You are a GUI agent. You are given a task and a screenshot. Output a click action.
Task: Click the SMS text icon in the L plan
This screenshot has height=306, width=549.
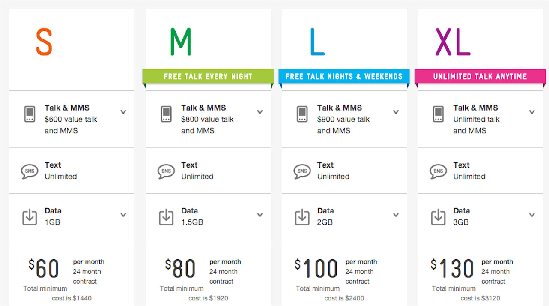(x=302, y=171)
